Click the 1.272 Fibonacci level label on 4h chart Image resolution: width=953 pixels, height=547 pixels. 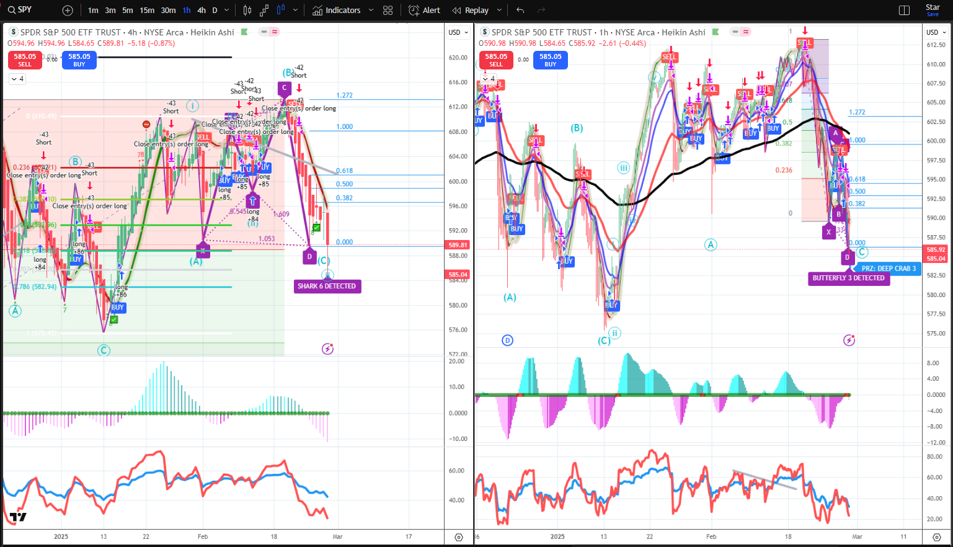coord(345,96)
